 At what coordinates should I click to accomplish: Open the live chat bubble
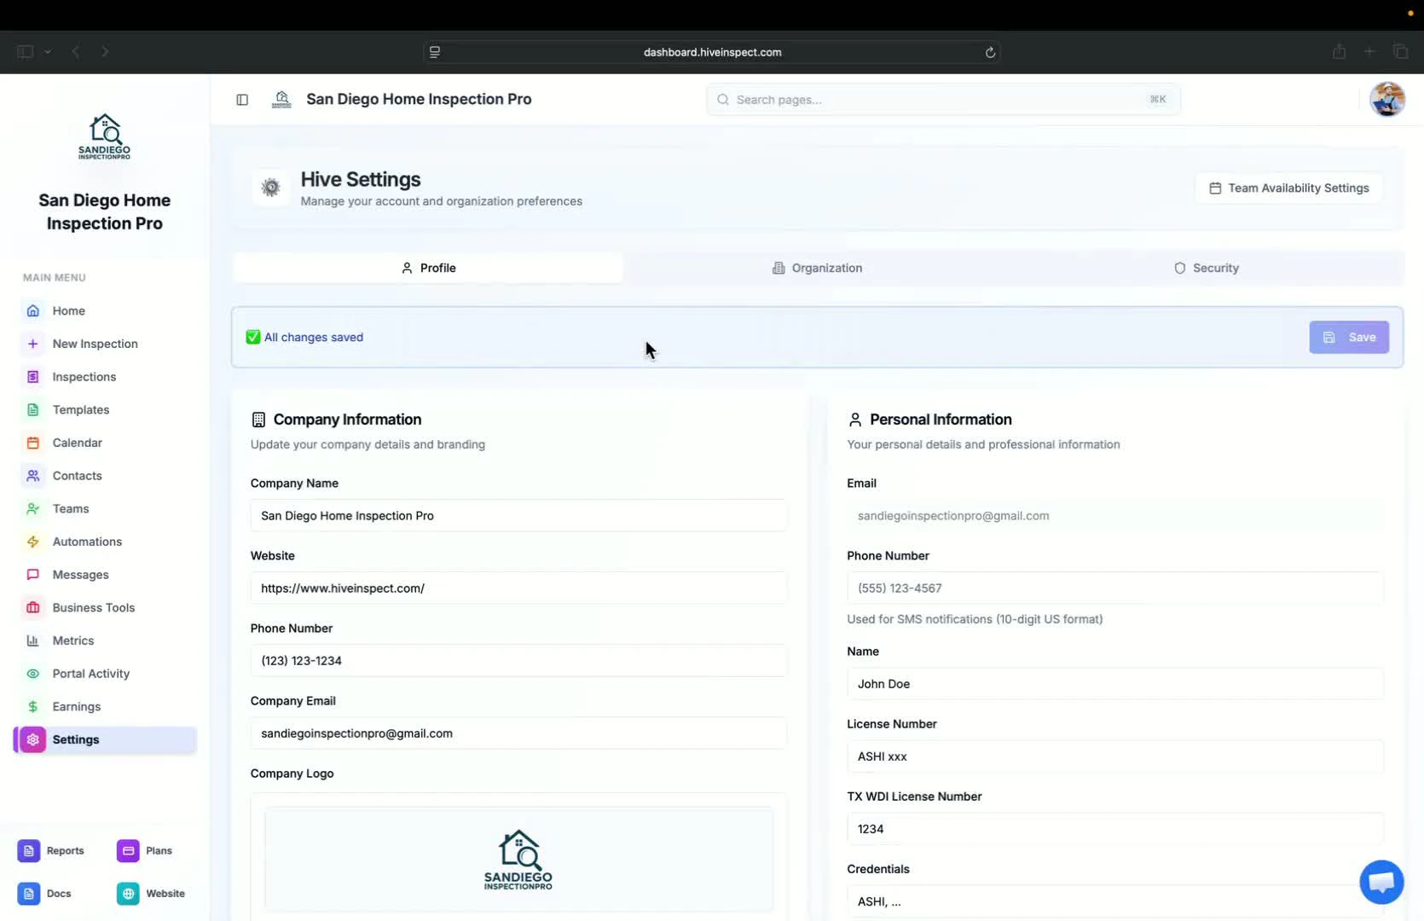1381,882
